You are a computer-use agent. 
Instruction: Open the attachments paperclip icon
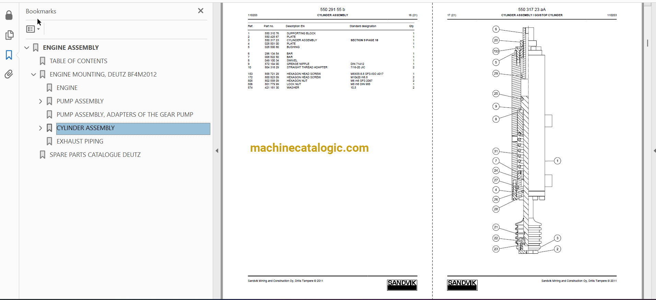tap(9, 74)
